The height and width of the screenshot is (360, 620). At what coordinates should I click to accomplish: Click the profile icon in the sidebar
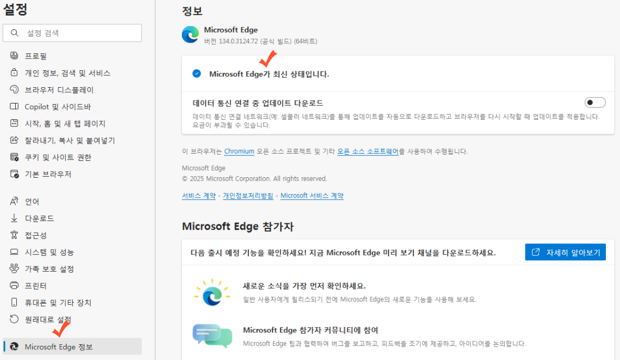14,56
